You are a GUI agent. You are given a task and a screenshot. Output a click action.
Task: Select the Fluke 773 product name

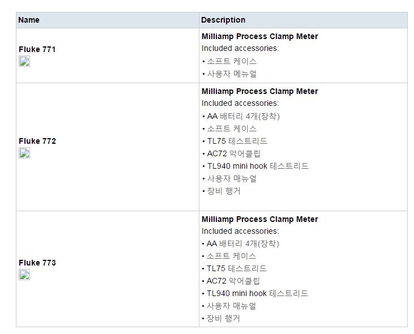click(x=37, y=263)
